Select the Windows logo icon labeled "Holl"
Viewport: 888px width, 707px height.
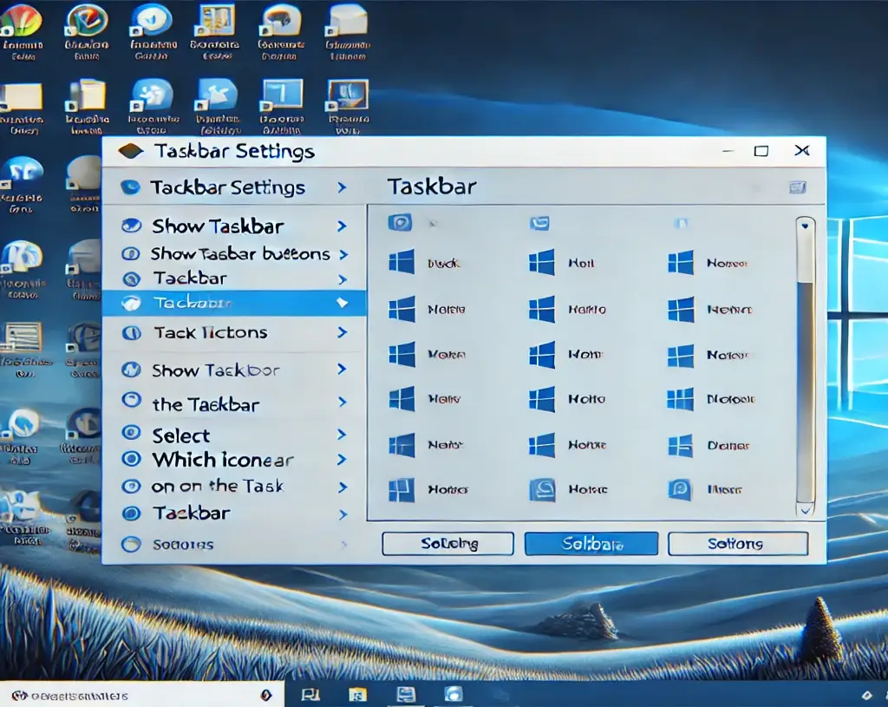(x=541, y=262)
